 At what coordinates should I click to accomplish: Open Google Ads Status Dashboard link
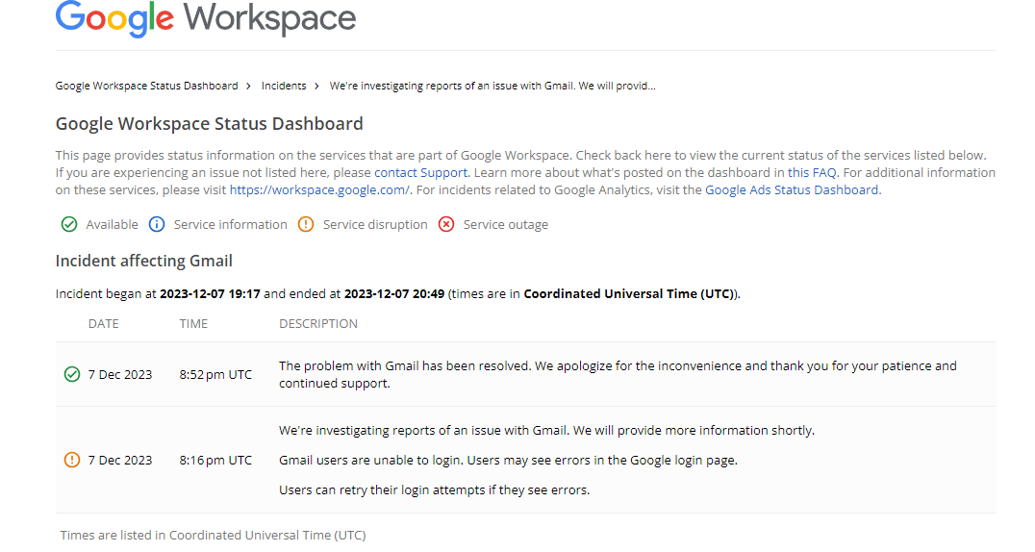tap(792, 190)
